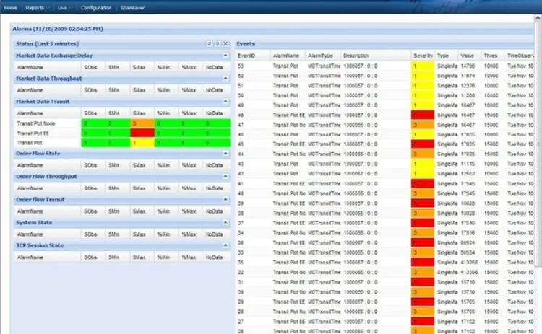Select event row with EventID 37
Viewport: 542px width, 334px height.
point(384,223)
